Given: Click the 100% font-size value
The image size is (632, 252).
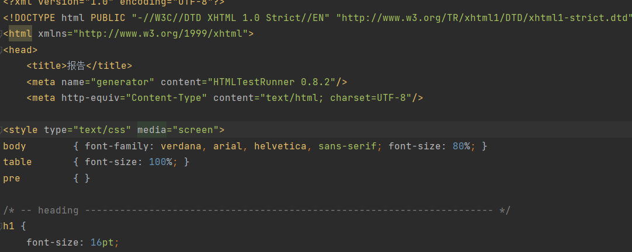Looking at the screenshot, I should coord(161,162).
